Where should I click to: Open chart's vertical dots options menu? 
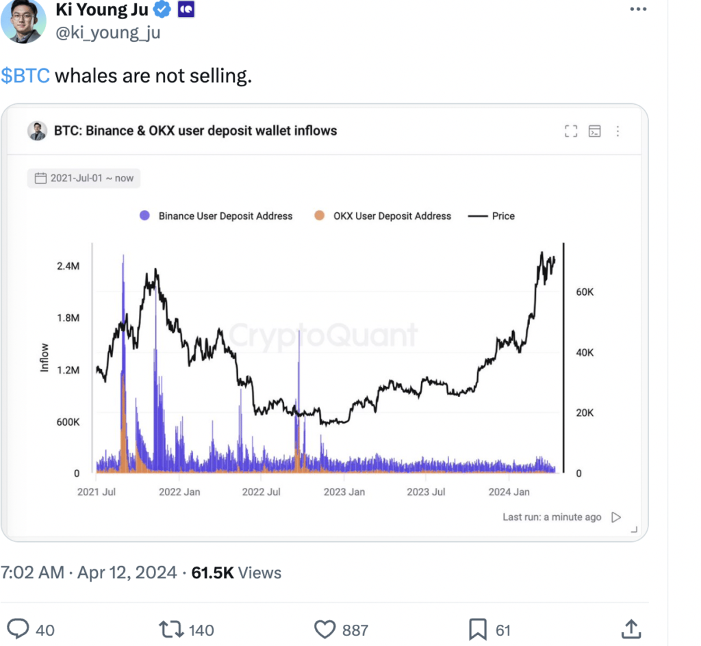(618, 131)
